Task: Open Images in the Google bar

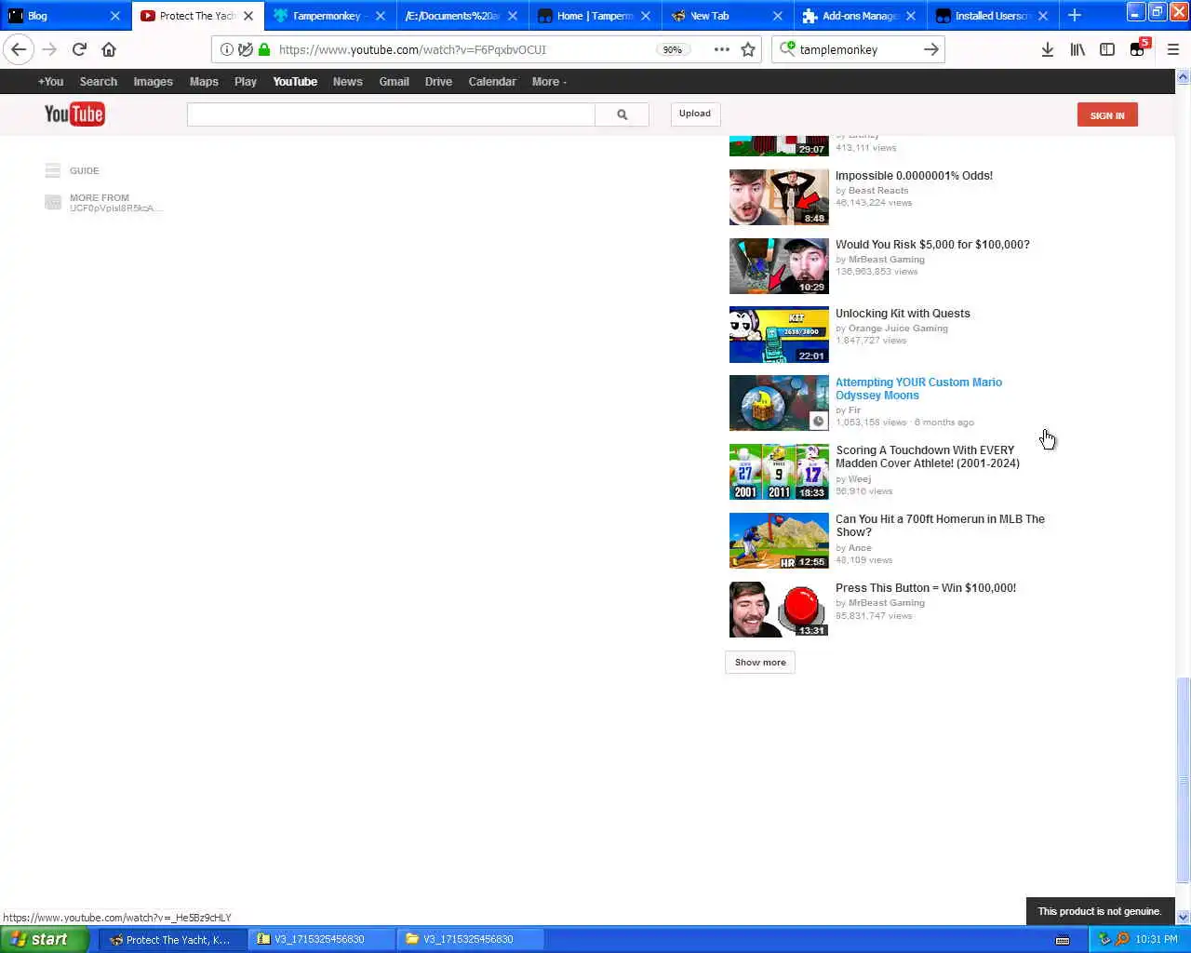Action: coord(153,82)
